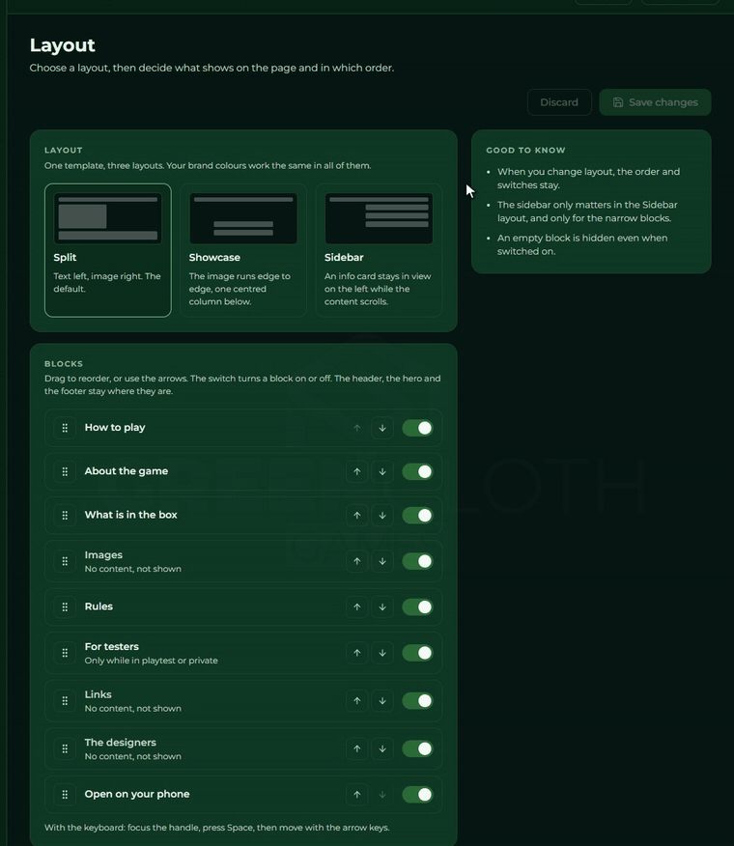Click the up arrow for How to play
The image size is (734, 846).
pyautogui.click(x=356, y=428)
